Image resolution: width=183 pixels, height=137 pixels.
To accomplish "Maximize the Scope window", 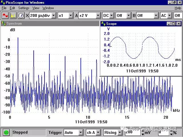I will (174, 24).
